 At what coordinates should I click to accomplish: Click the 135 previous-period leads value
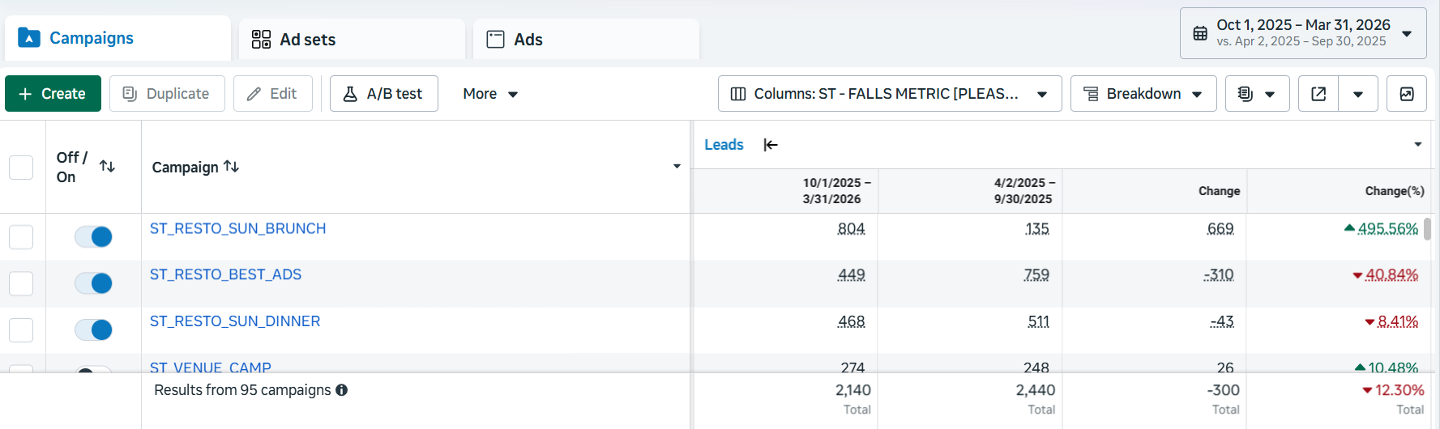click(x=1037, y=229)
